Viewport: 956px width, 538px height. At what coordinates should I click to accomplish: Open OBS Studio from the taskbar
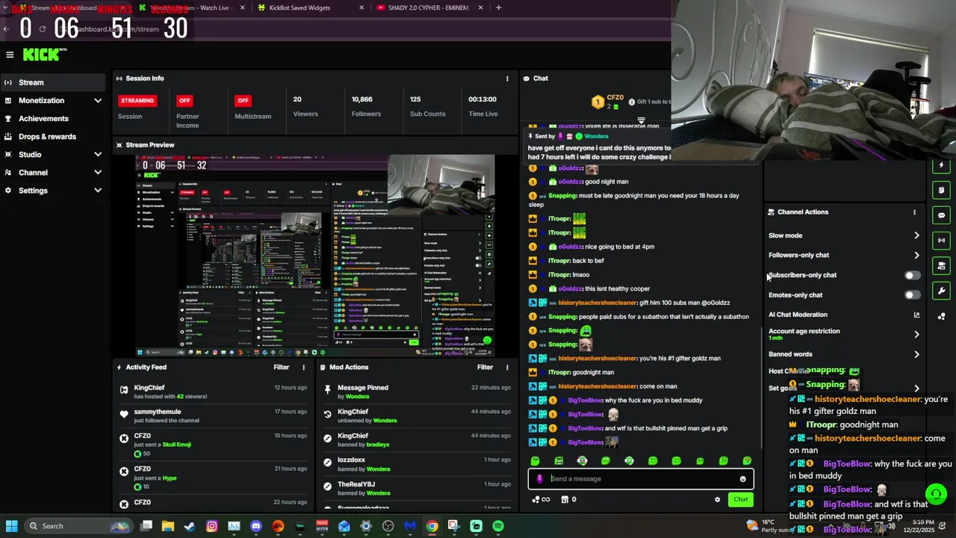(x=388, y=526)
